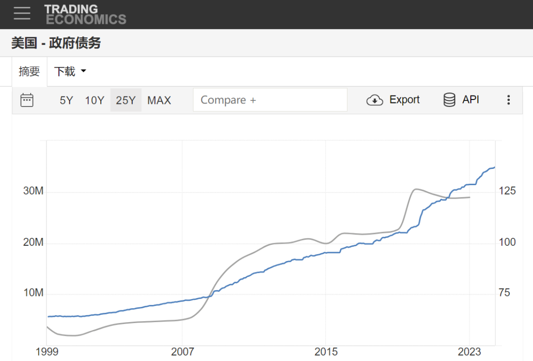The height and width of the screenshot is (361, 533).
Task: Click the Trading Economics logo
Action: [85, 14]
